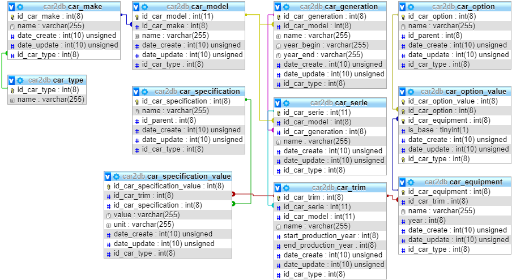This screenshot has width=512, height=280.
Task: Toggle the car_specification_value table's column list
Action: tap(108, 176)
